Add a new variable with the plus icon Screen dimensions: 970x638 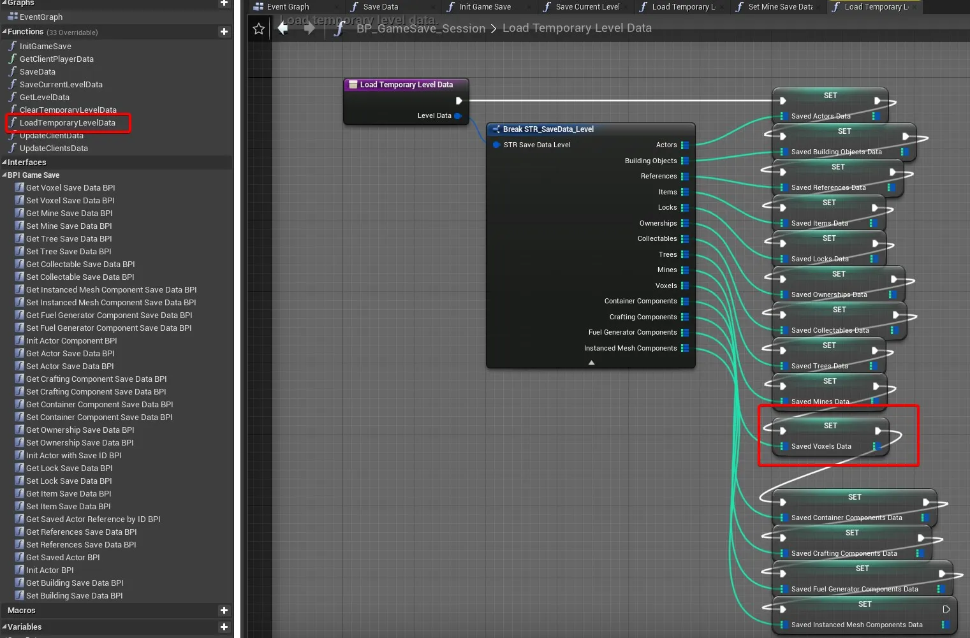pos(224,627)
